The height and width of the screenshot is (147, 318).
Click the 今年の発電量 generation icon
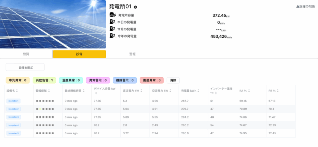(112, 36)
